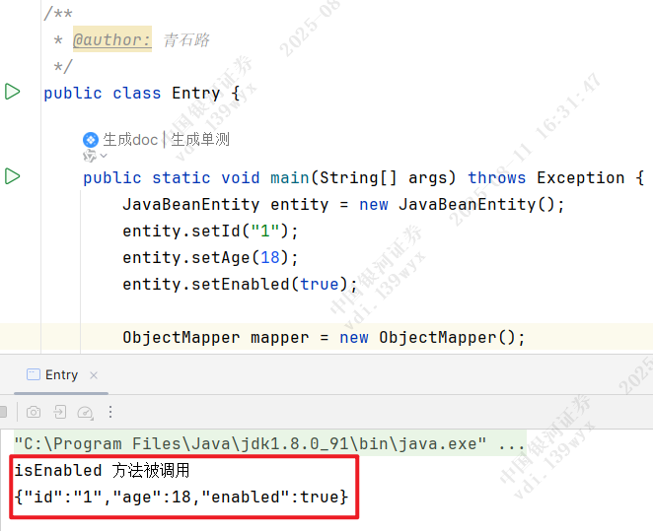
Task: Click the 生成doc link
Action: [x=130, y=140]
